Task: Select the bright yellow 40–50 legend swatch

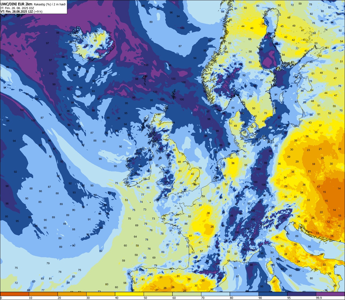Action: coord(129,294)
